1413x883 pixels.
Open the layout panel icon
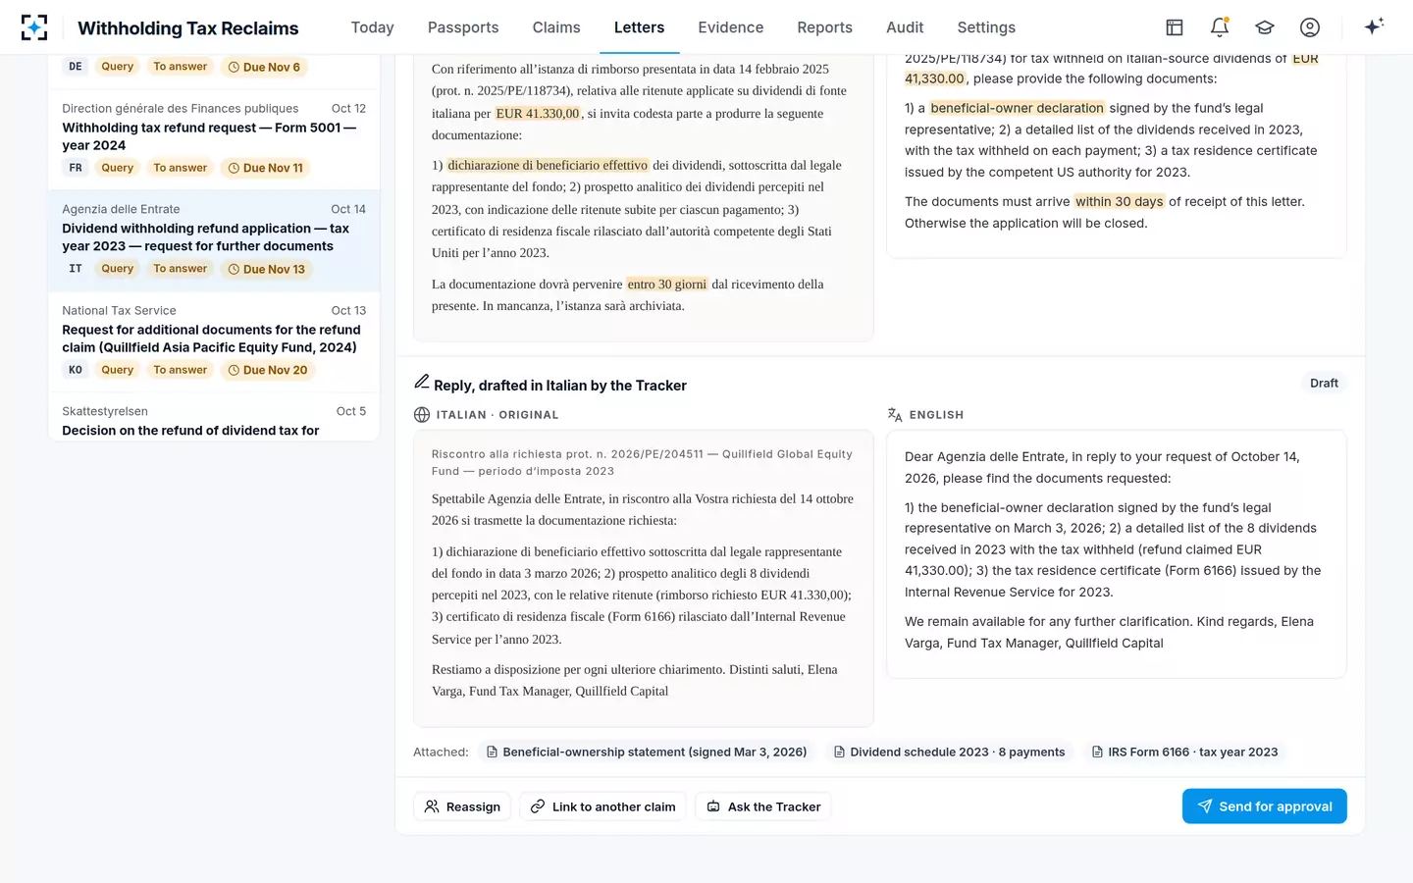pyautogui.click(x=1175, y=27)
